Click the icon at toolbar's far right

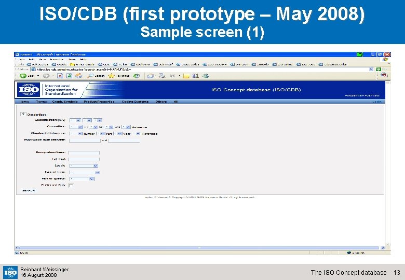[384, 75]
